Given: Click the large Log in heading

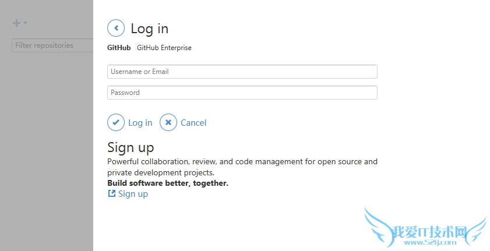Looking at the screenshot, I should (x=149, y=29).
